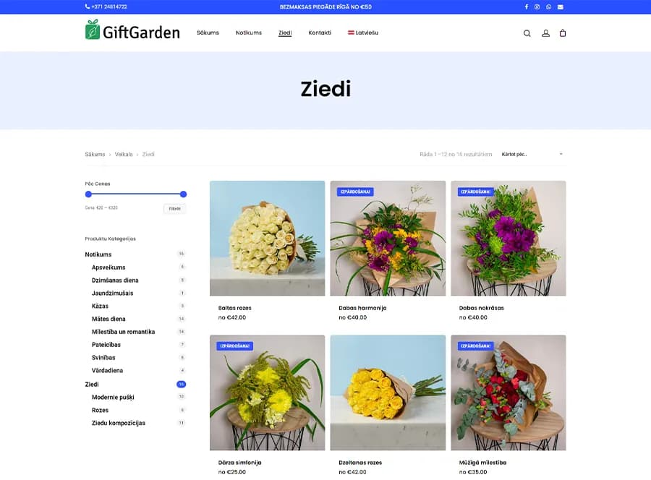Go to the Kontakti menu item
Viewport: 651px width, 480px height.
320,33
